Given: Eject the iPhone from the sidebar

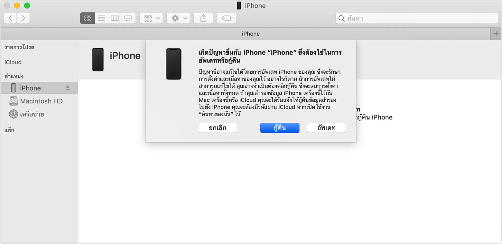Looking at the screenshot, I should coord(68,88).
